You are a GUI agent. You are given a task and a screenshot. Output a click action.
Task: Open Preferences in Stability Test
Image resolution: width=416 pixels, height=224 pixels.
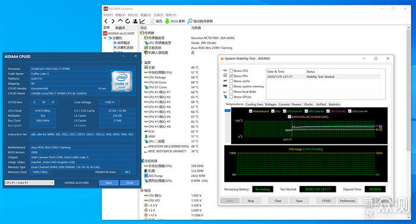coord(347,201)
